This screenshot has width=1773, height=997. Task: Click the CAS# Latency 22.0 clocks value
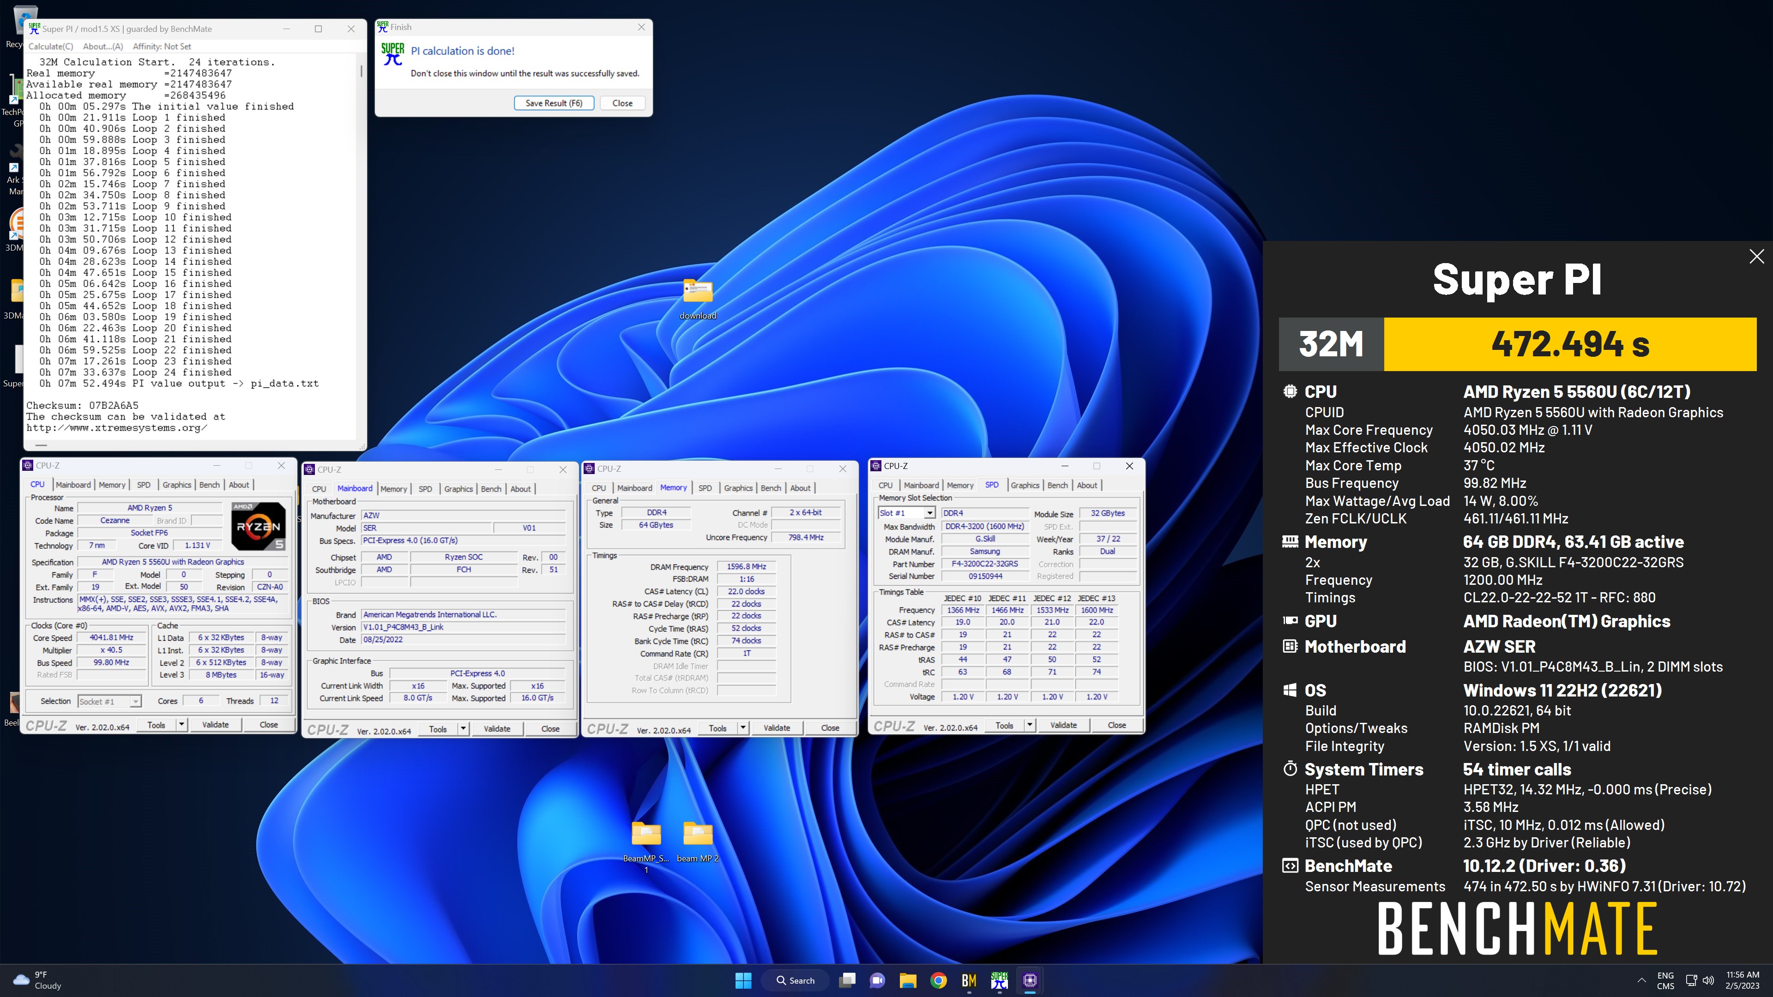tap(746, 592)
